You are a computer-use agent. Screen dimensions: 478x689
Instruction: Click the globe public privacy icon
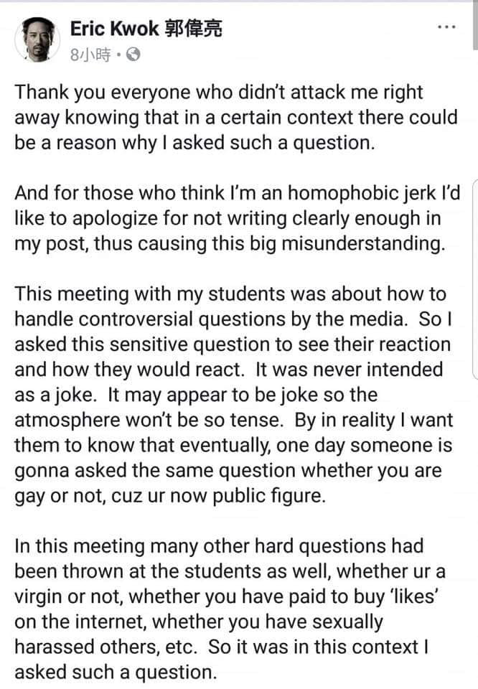[133, 55]
